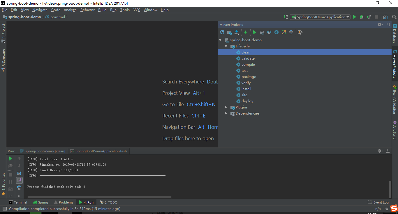
Task: Open the Run SpringBootDemoApplication play button
Action: (354, 17)
